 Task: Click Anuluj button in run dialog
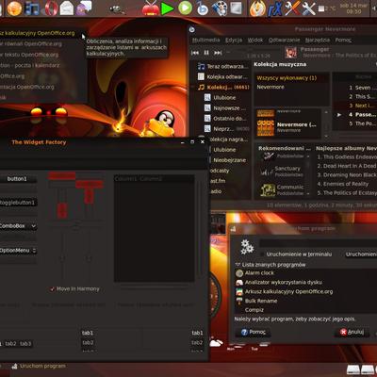352,332
